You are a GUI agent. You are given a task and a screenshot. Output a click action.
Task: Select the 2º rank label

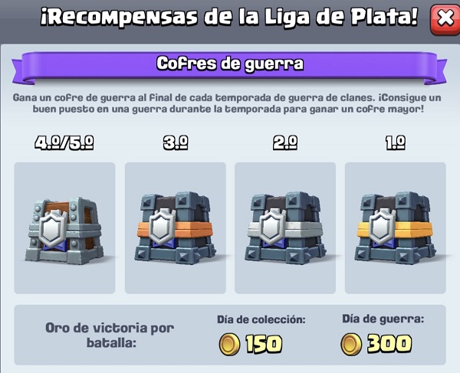click(x=285, y=142)
